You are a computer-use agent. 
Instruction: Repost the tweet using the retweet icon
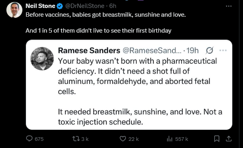[x=76, y=139]
